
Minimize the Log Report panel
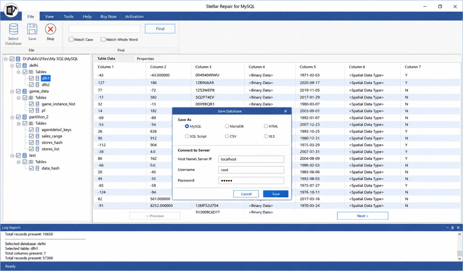447,228
